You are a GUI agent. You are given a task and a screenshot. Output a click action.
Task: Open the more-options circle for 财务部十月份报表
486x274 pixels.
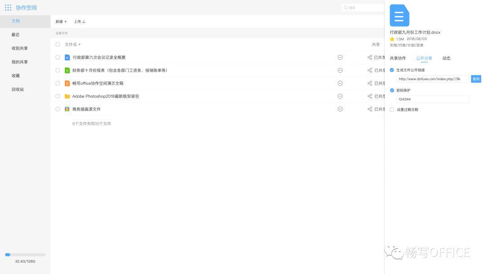(340, 70)
